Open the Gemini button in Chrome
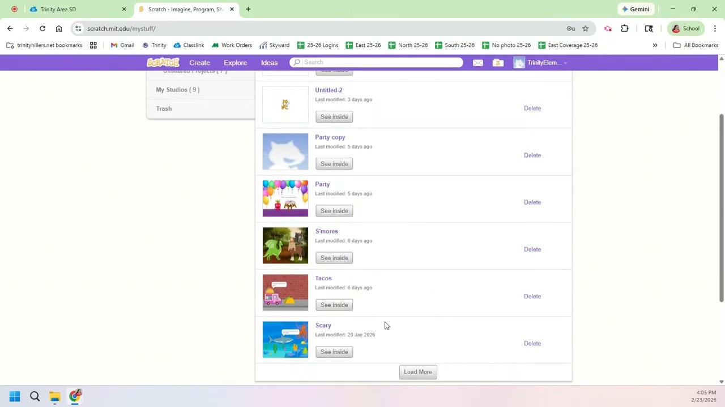Image resolution: width=725 pixels, height=407 pixels. coord(636,9)
